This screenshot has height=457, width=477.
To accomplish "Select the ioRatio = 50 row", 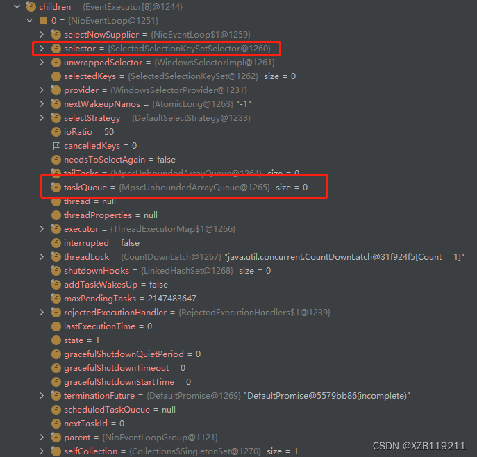I will point(83,132).
